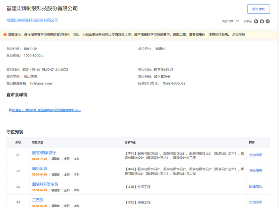This screenshot has height=209, width=279.
Task: Share to QQ via penguin icon
Action: 262,21
